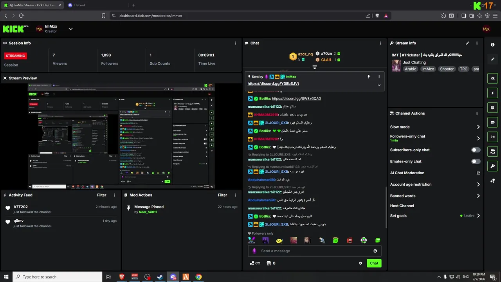Viewport: 501px width, 282px height.
Task: Click the Shooter stream tag
Action: [x=447, y=69]
